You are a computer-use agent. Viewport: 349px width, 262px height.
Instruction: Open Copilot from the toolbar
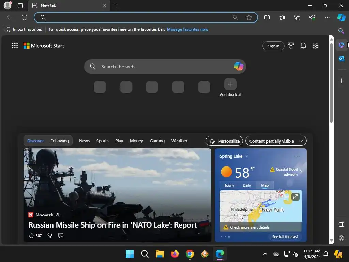[x=341, y=17]
